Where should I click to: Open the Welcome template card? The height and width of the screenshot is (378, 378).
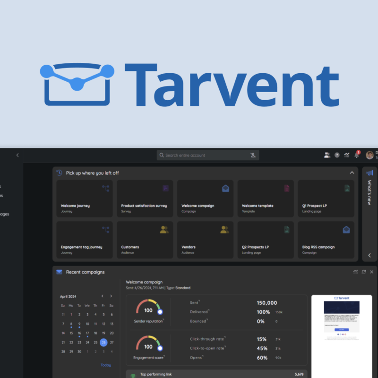[266, 198]
